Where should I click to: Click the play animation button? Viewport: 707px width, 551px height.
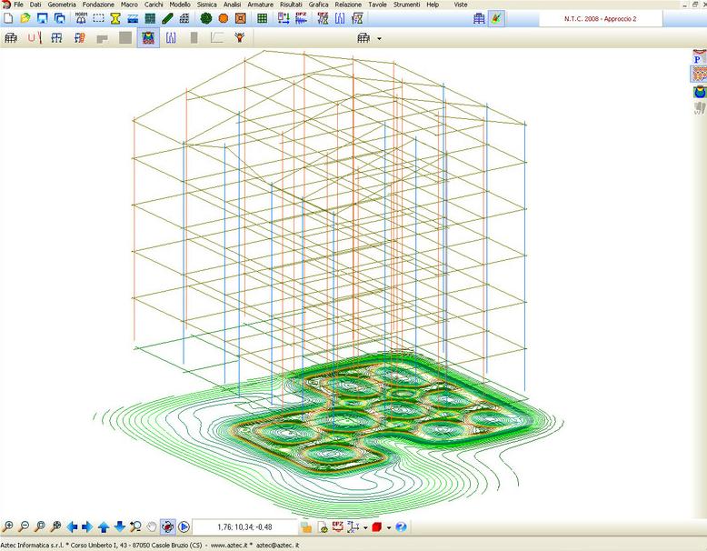(x=184, y=526)
